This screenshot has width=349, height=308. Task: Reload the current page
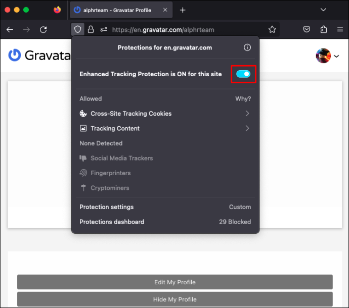tap(43, 30)
